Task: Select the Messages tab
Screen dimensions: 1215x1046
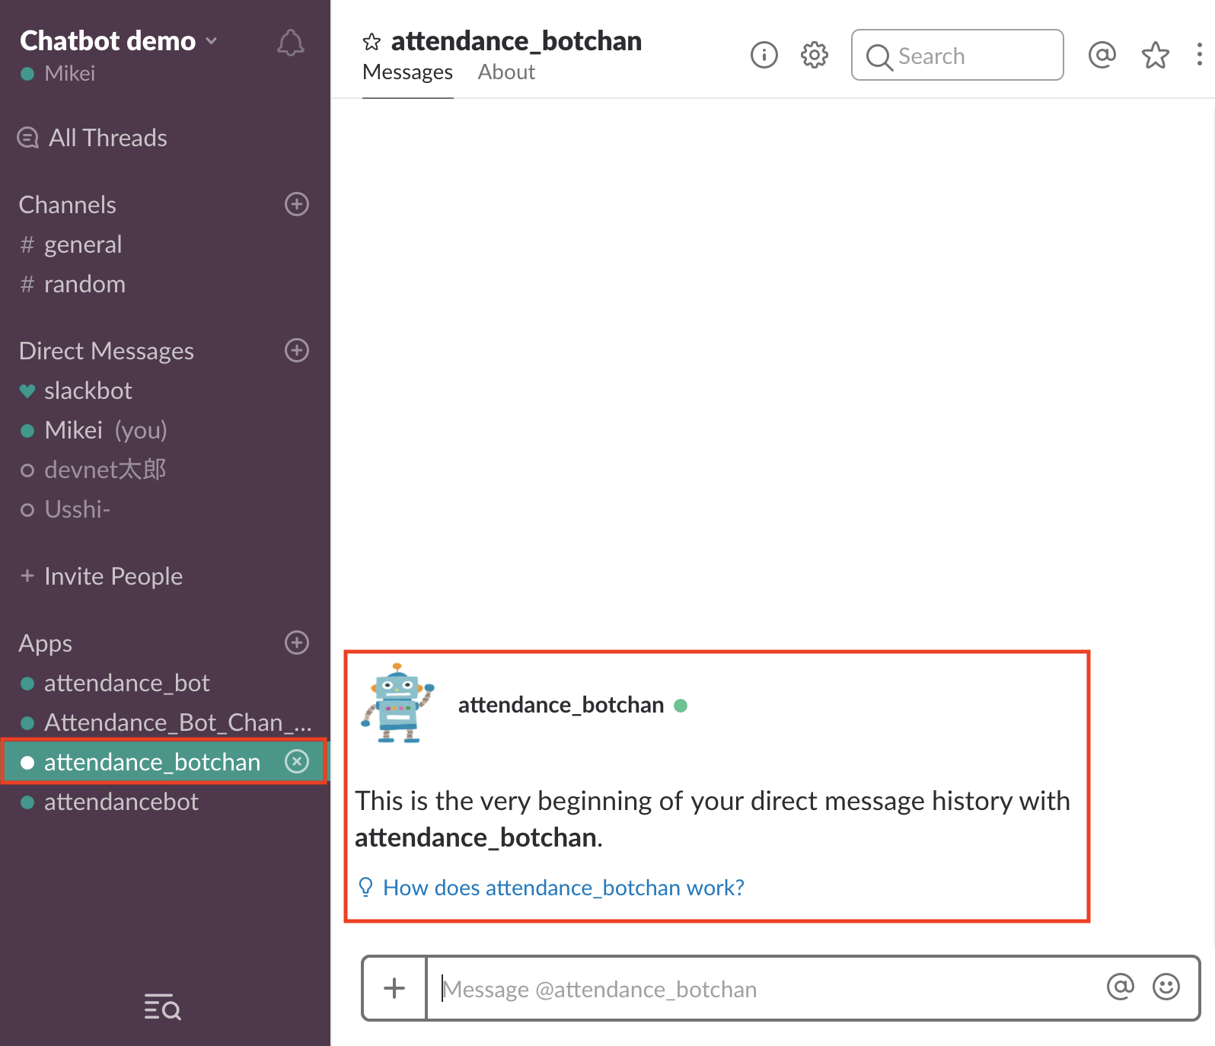Action: click(x=407, y=72)
